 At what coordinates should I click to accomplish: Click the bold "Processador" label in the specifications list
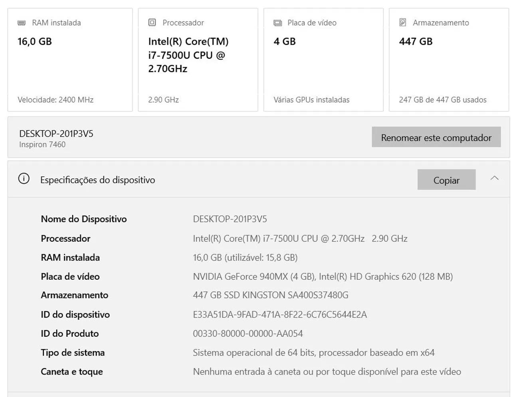(x=65, y=238)
